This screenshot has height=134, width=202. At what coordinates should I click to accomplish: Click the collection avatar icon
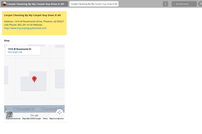coord(5,4)
